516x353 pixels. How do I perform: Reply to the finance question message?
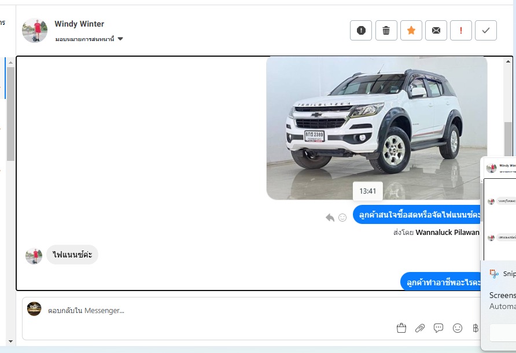tap(330, 218)
